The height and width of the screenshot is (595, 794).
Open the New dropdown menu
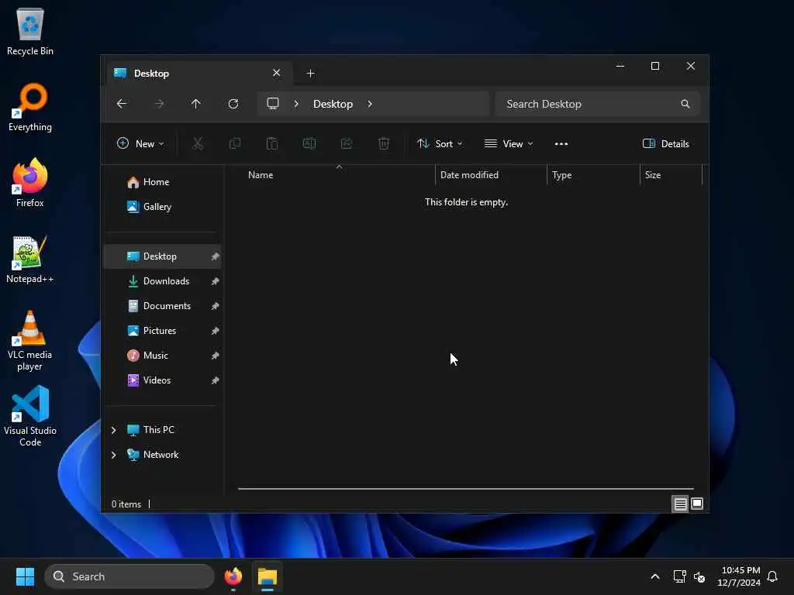coord(140,143)
